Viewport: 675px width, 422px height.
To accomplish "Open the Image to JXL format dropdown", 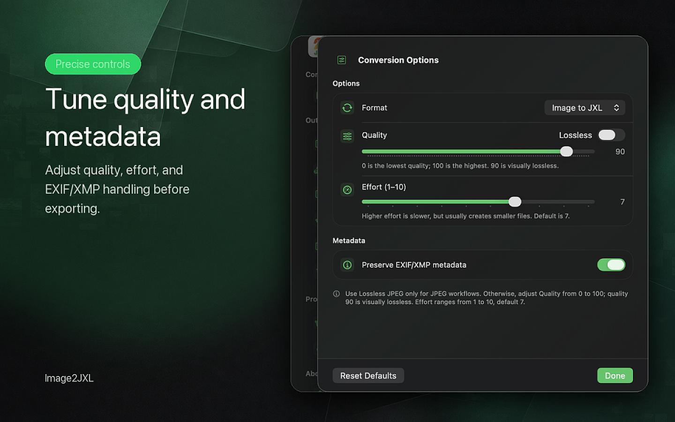I will (585, 108).
